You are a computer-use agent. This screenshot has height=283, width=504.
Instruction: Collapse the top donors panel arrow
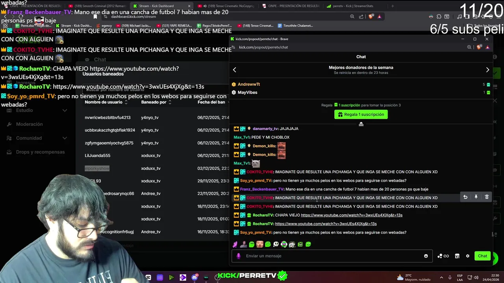tap(361, 124)
